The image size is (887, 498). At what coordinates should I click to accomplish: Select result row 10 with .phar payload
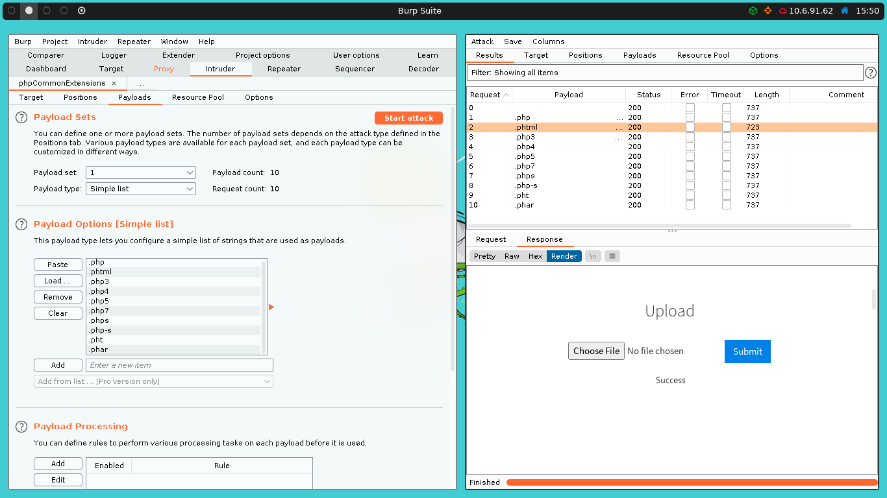[x=672, y=205]
